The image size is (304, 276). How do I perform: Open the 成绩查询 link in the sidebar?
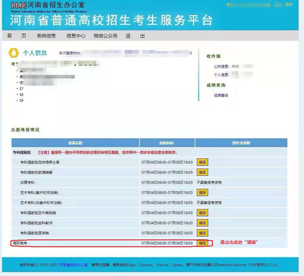click(221, 95)
